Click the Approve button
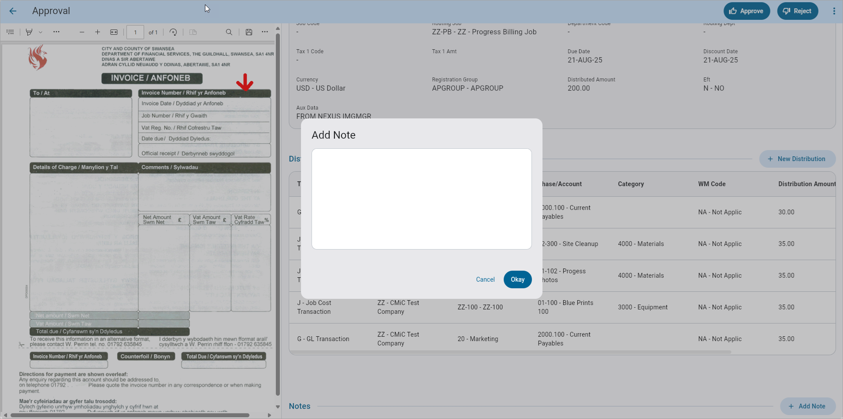This screenshot has height=419, width=843. pos(746,11)
